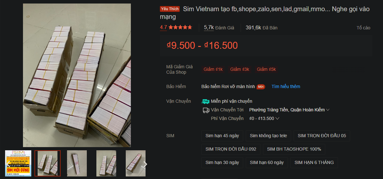Viewport: 383px width, 179px height.
Task: Select the Sim hạn 45 ngày option
Action: pos(222,136)
